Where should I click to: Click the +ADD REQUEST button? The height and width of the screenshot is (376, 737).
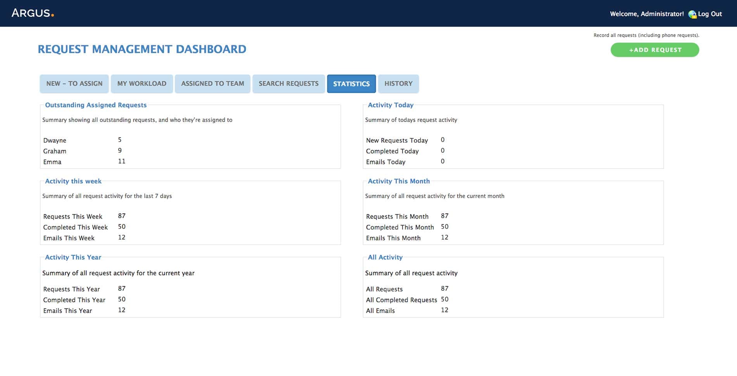[x=655, y=50]
